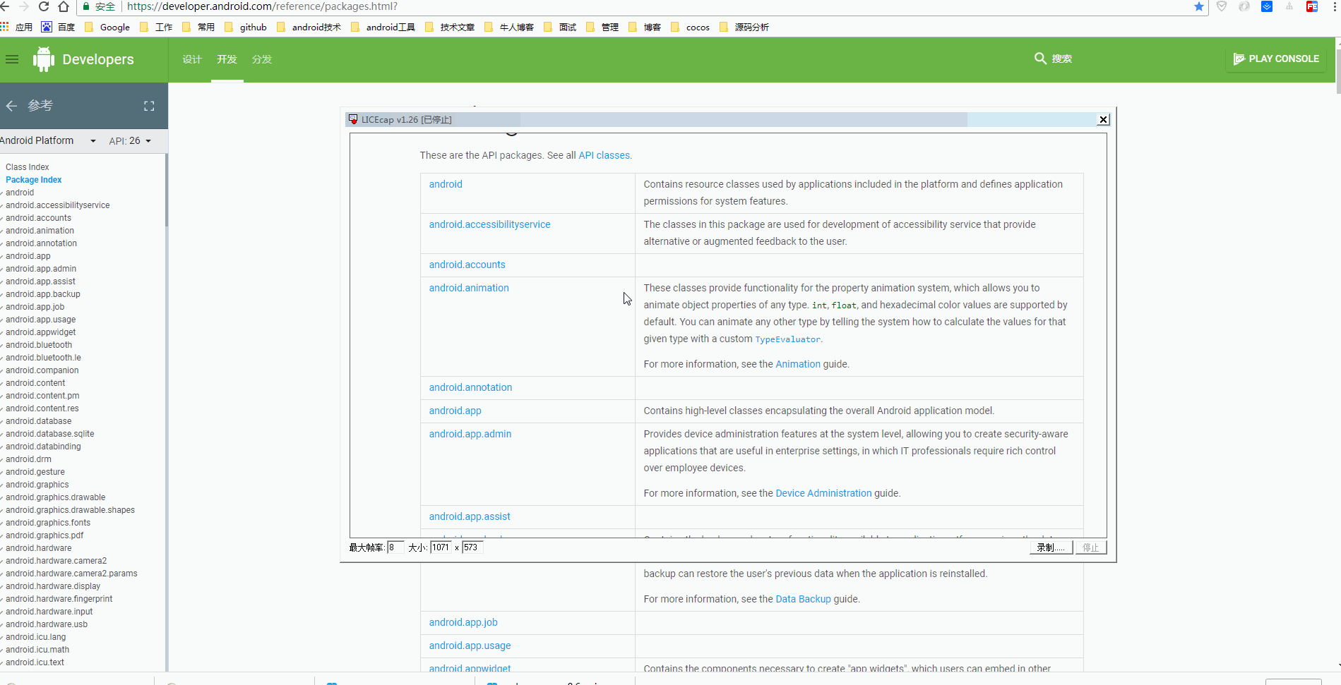Reload the current browser page
This screenshot has height=685, width=1341.
click(44, 6)
